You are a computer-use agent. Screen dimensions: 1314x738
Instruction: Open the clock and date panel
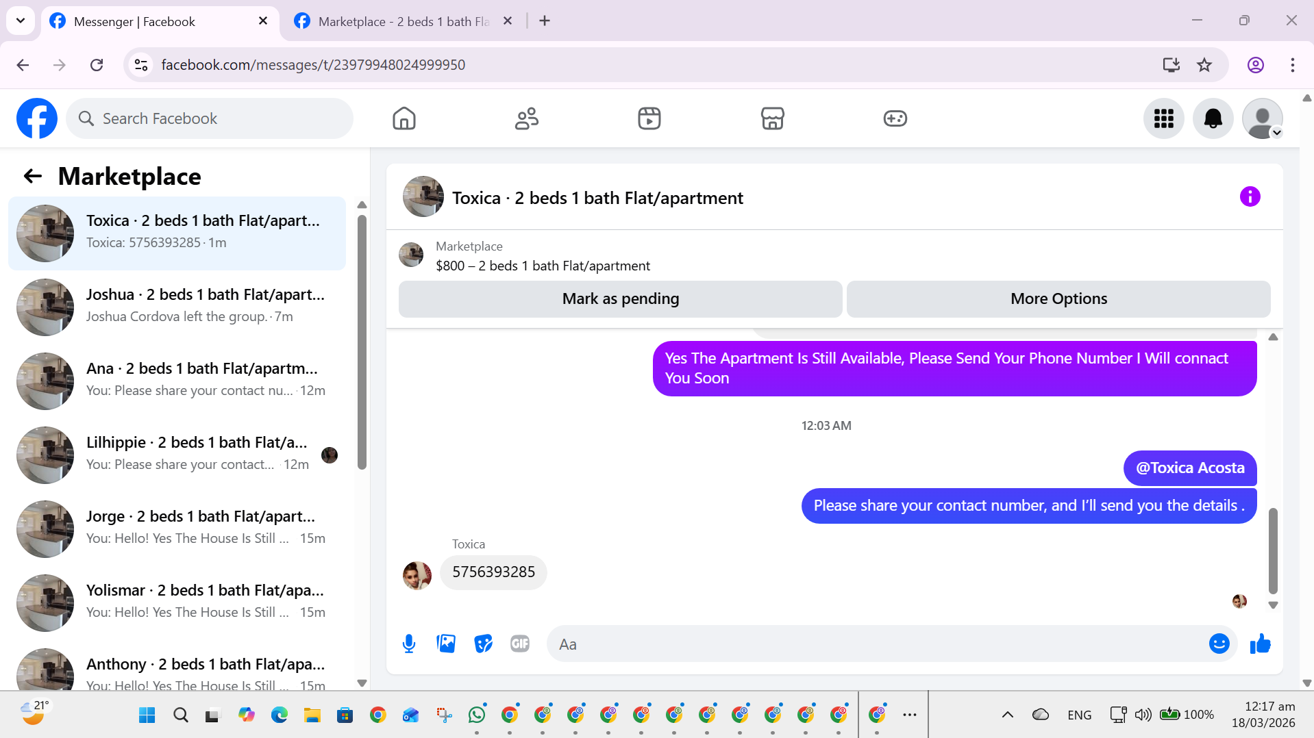tap(1263, 715)
